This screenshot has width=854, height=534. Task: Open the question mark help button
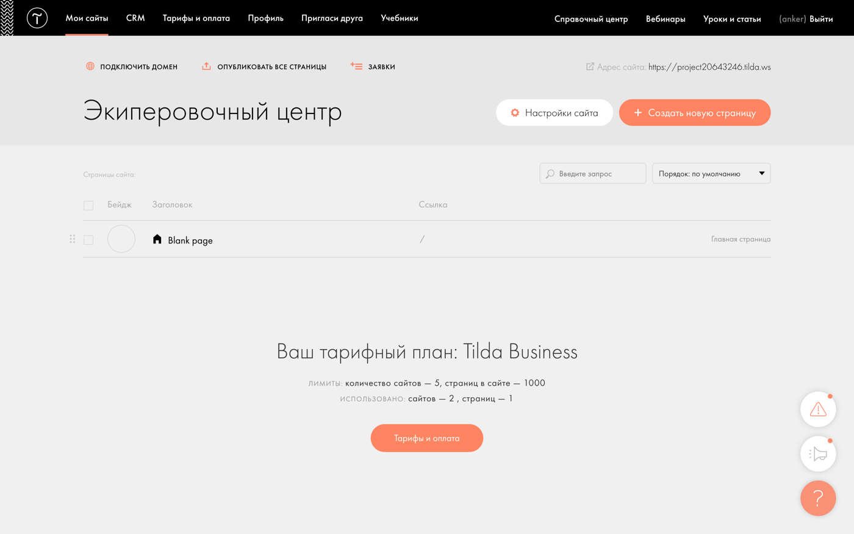pos(818,499)
